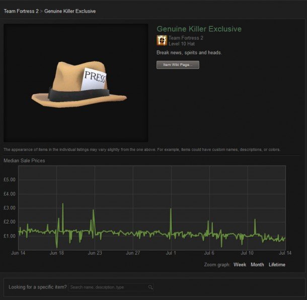307x300 pixels.
Task: Open the Item Wiki Page button
Action: tap(178, 65)
